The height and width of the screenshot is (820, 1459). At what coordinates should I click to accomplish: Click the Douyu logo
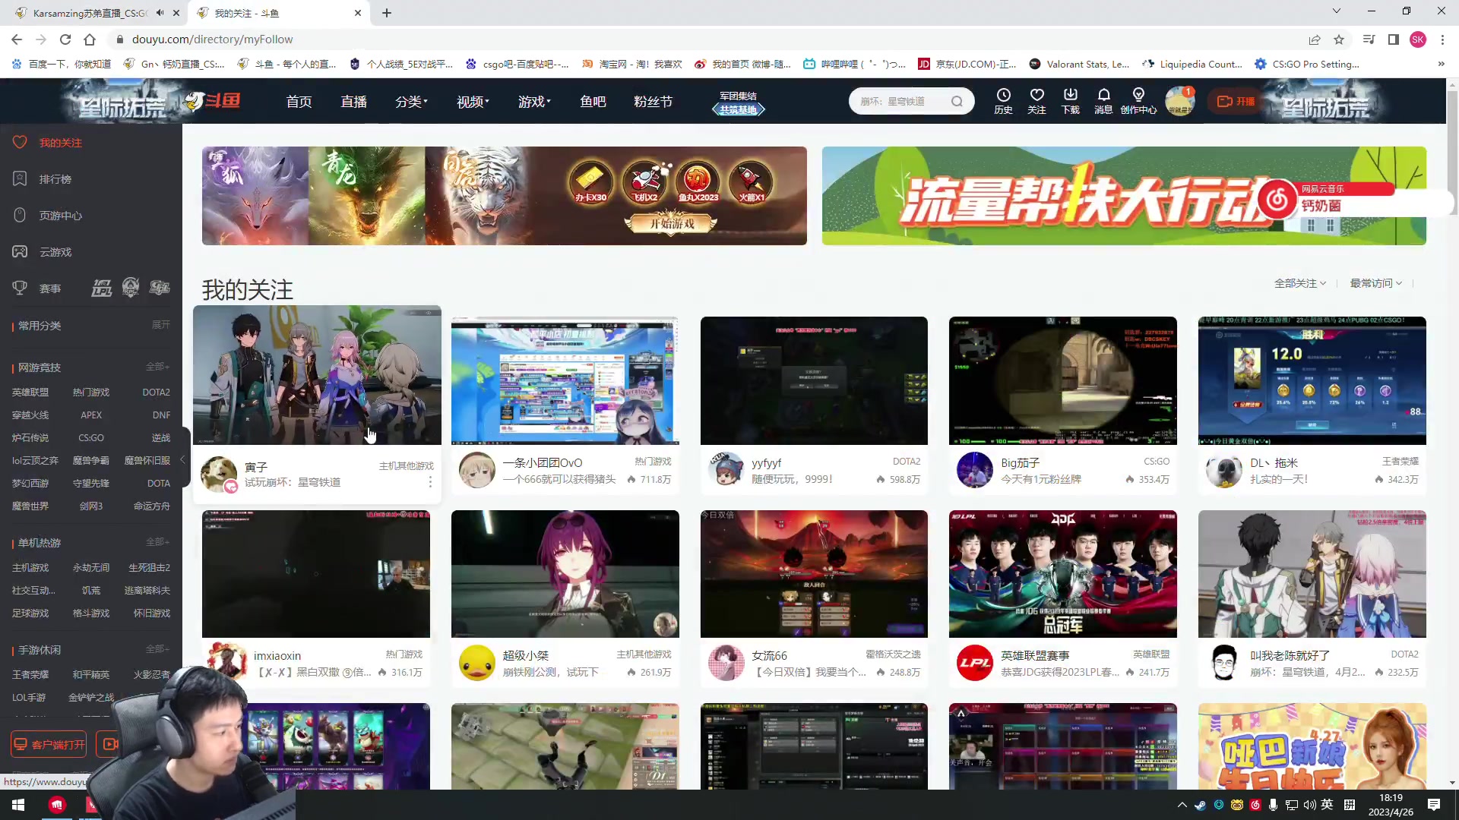tap(213, 101)
